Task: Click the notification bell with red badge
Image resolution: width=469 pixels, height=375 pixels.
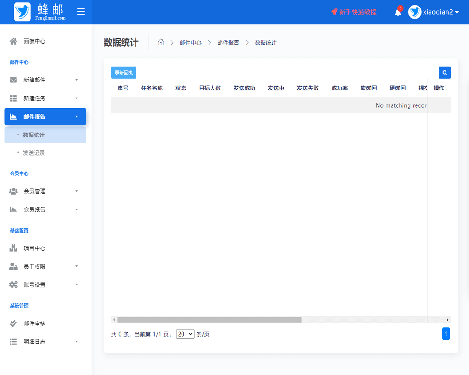Action: [x=397, y=12]
